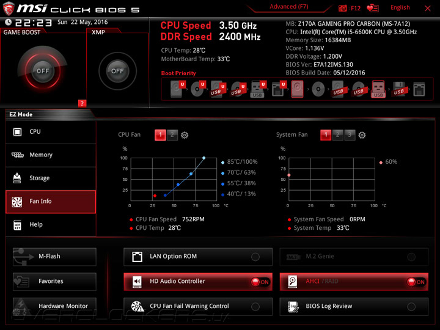Viewport: 440px width, 330px height.
Task: Click the red current-temperature dot on CPU fan graph
Action: [155, 196]
